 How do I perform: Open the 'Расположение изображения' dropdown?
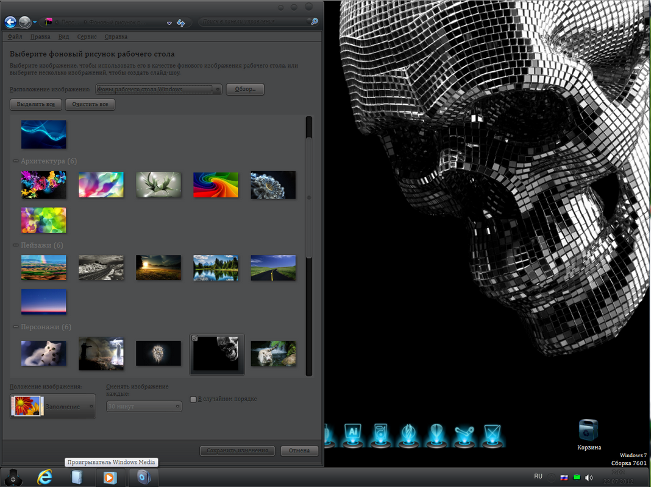[x=158, y=89]
